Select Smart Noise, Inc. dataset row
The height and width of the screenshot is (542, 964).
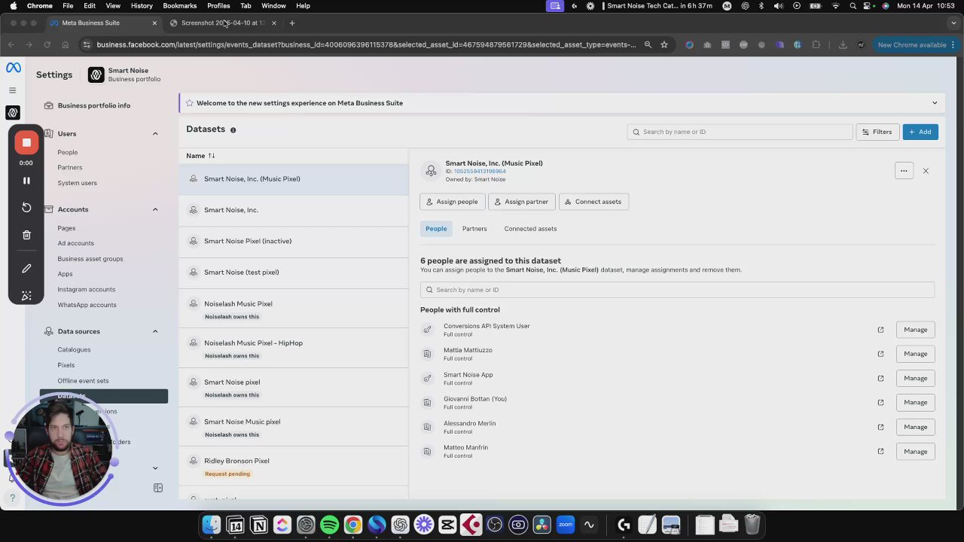pos(294,210)
